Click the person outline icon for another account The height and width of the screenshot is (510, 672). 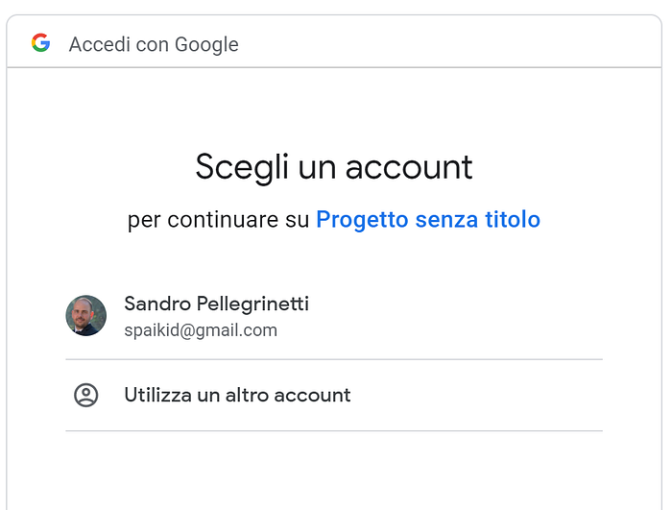pos(86,395)
